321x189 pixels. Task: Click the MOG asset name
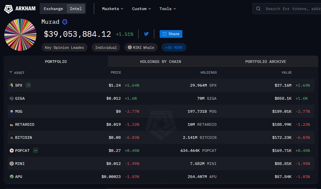pyautogui.click(x=19, y=111)
